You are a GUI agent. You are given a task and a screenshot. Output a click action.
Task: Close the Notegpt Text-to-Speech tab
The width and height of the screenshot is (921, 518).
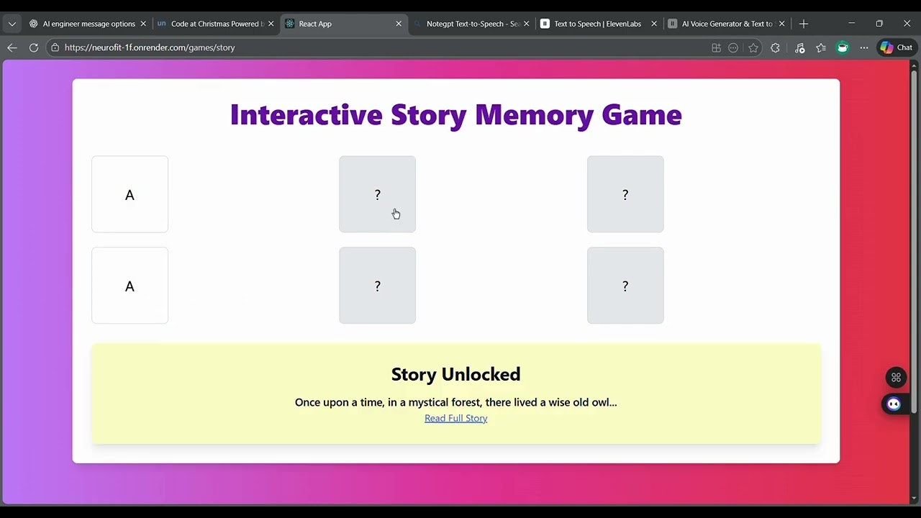pos(526,24)
